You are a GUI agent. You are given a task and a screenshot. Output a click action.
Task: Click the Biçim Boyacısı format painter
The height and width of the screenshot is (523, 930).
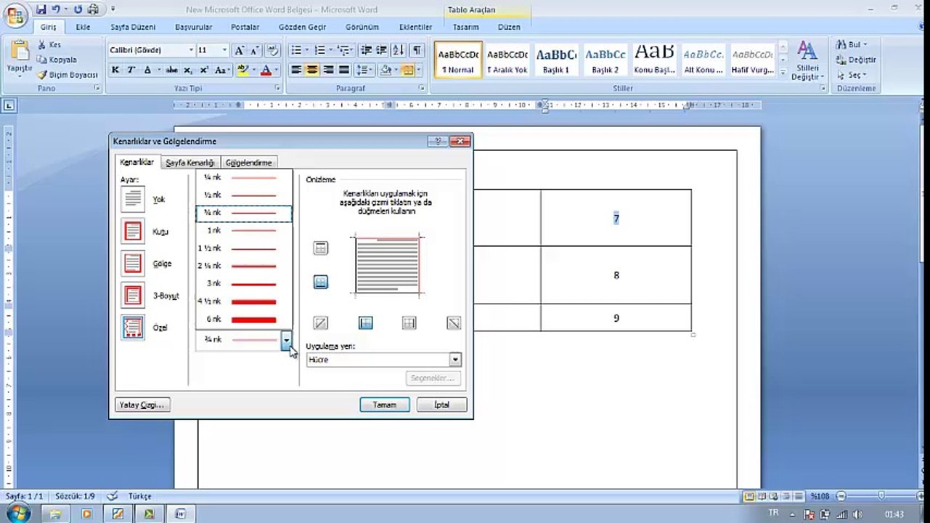pos(68,75)
